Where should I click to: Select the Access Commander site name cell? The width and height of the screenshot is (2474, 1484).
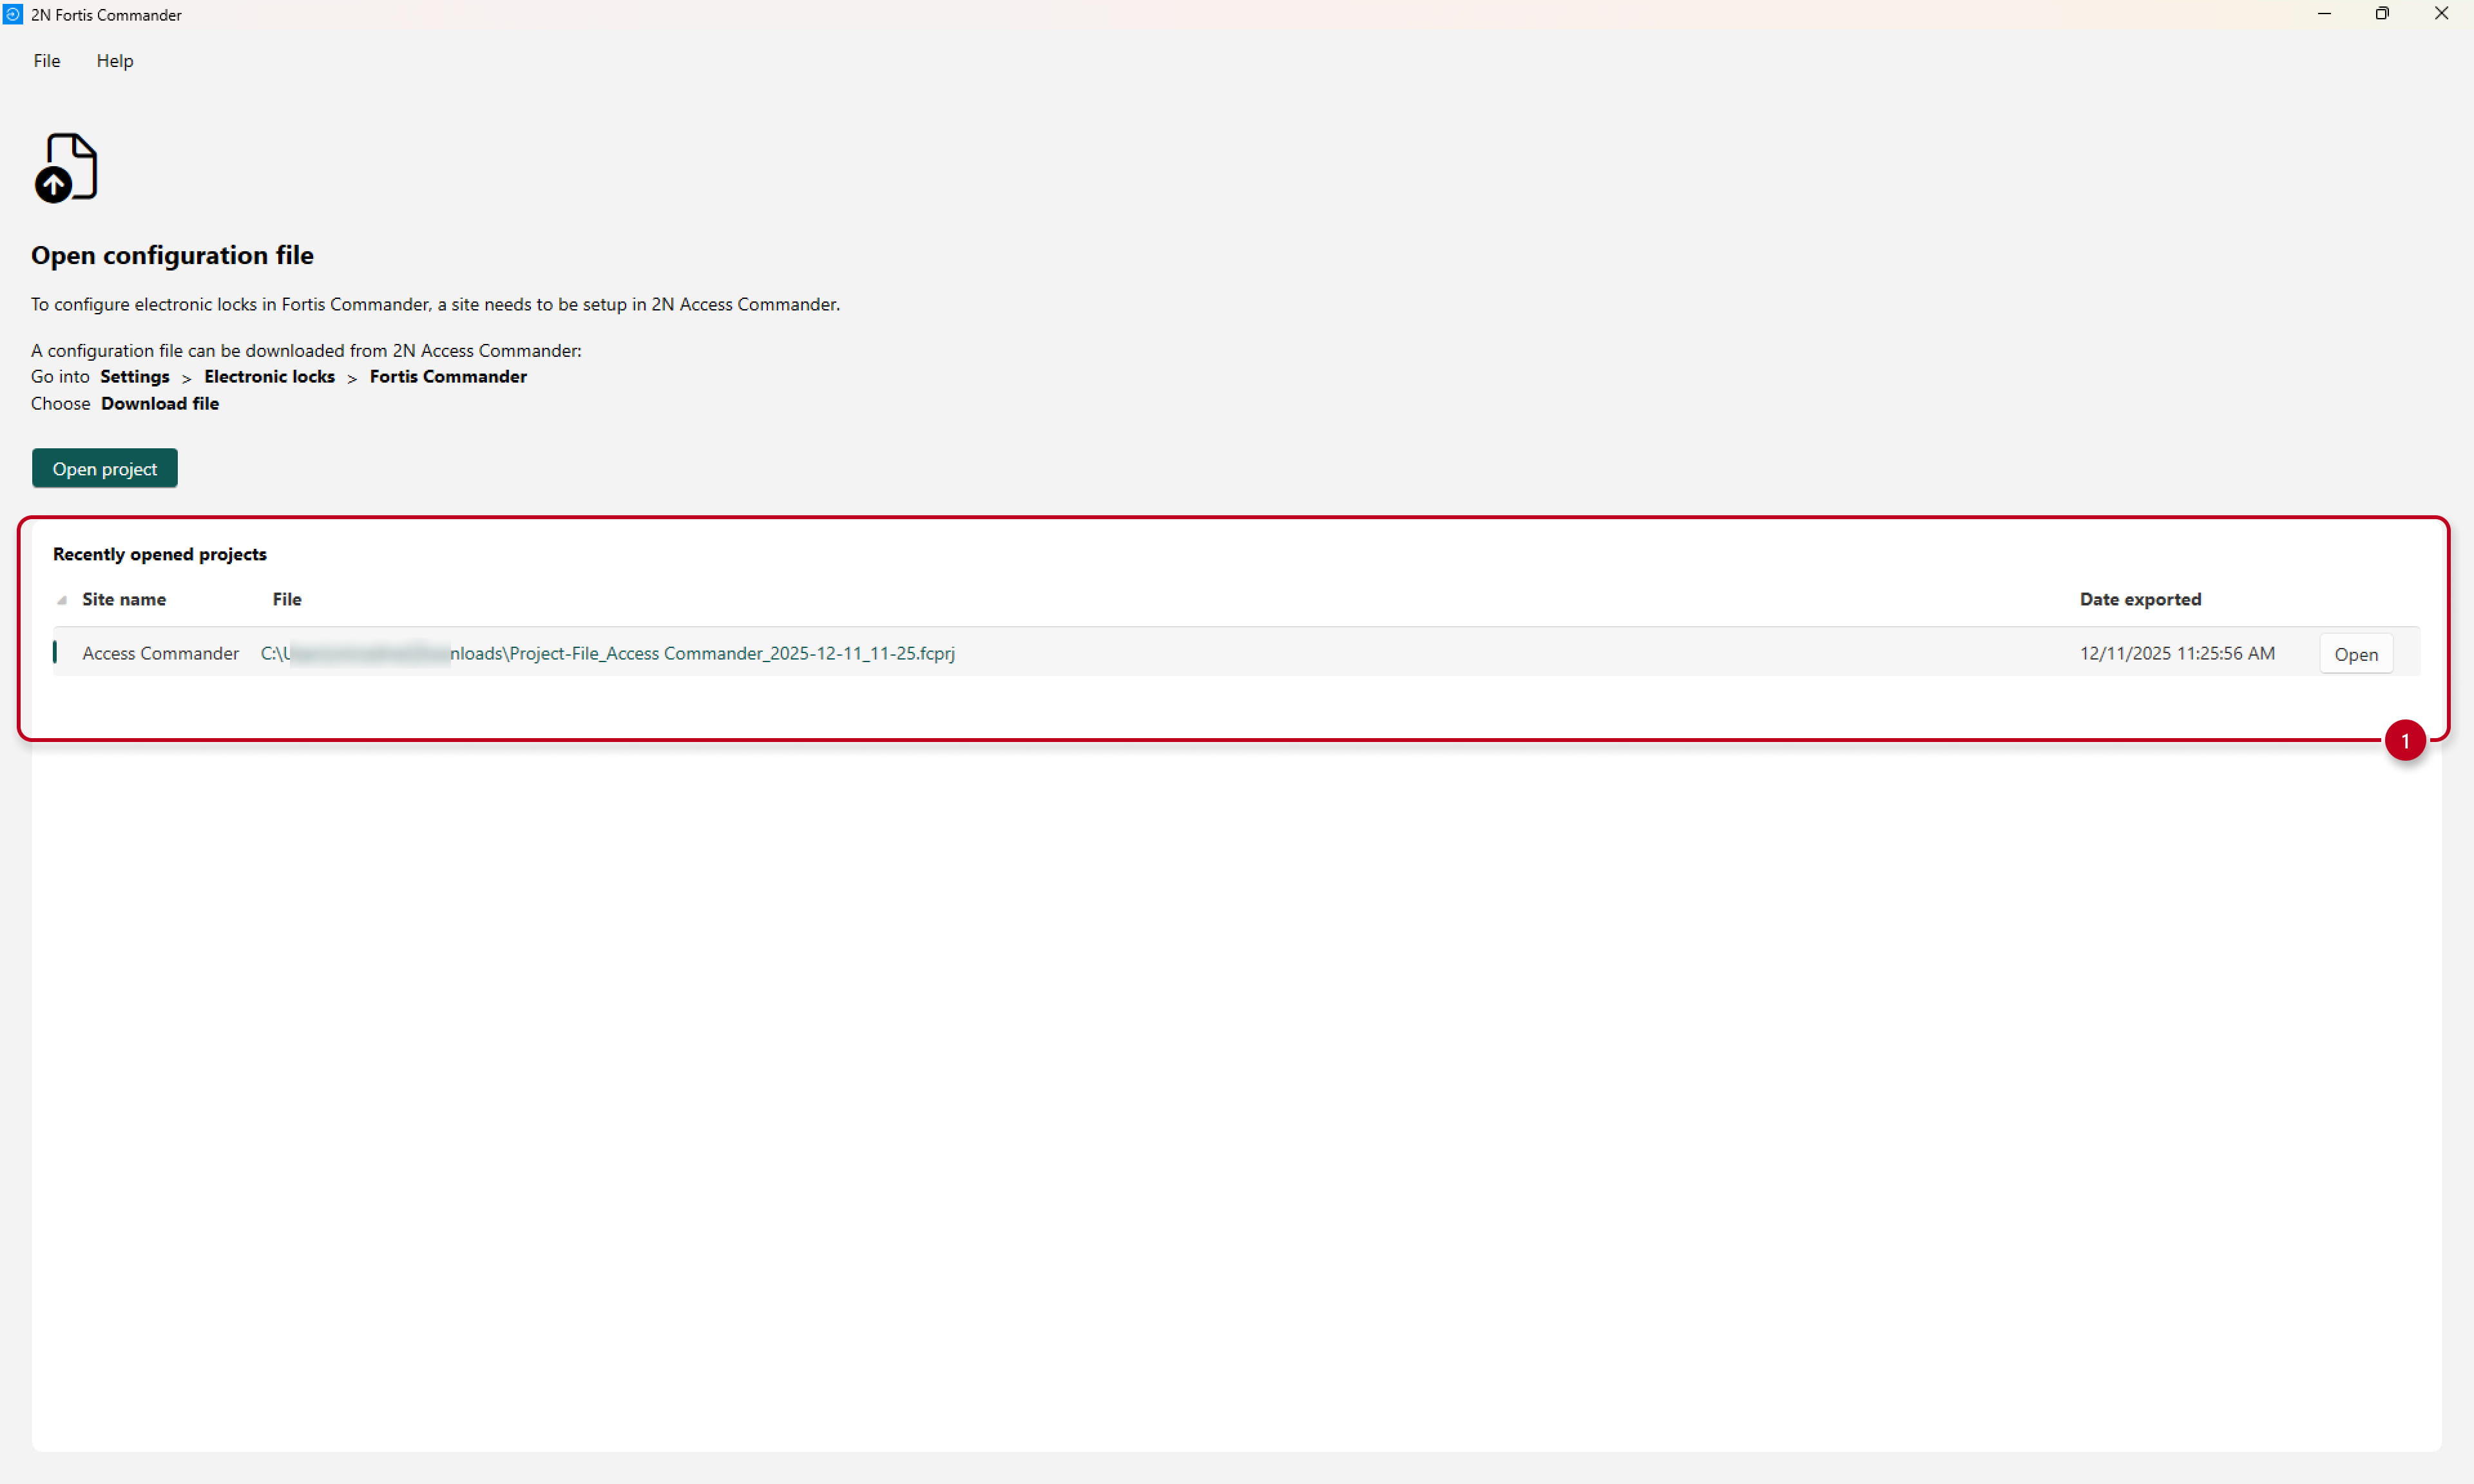click(x=160, y=653)
